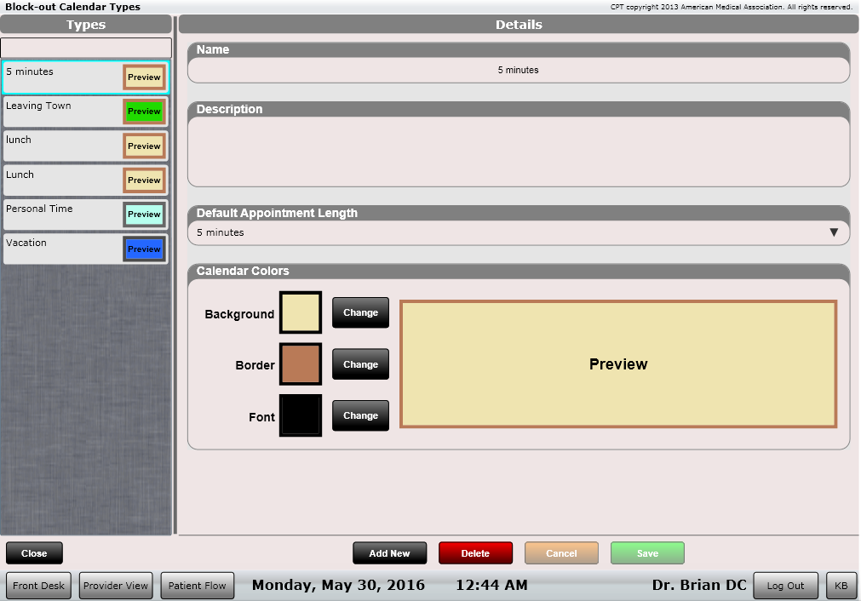Select the Border color swatch
The image size is (861, 601).
point(301,364)
